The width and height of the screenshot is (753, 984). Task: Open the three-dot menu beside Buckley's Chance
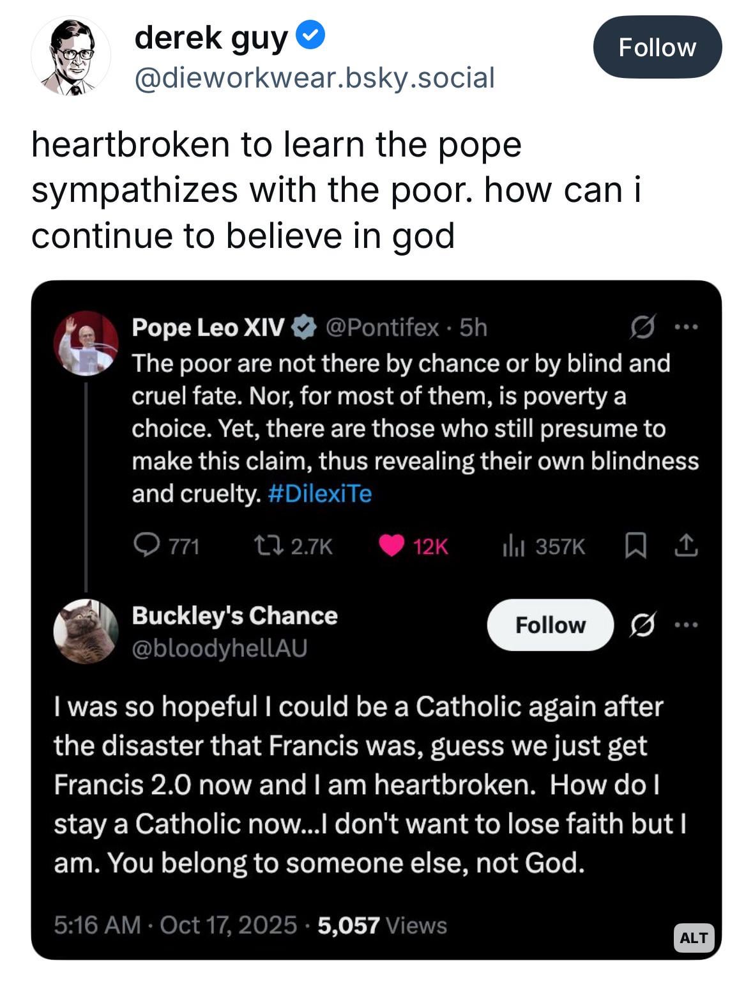coord(687,624)
